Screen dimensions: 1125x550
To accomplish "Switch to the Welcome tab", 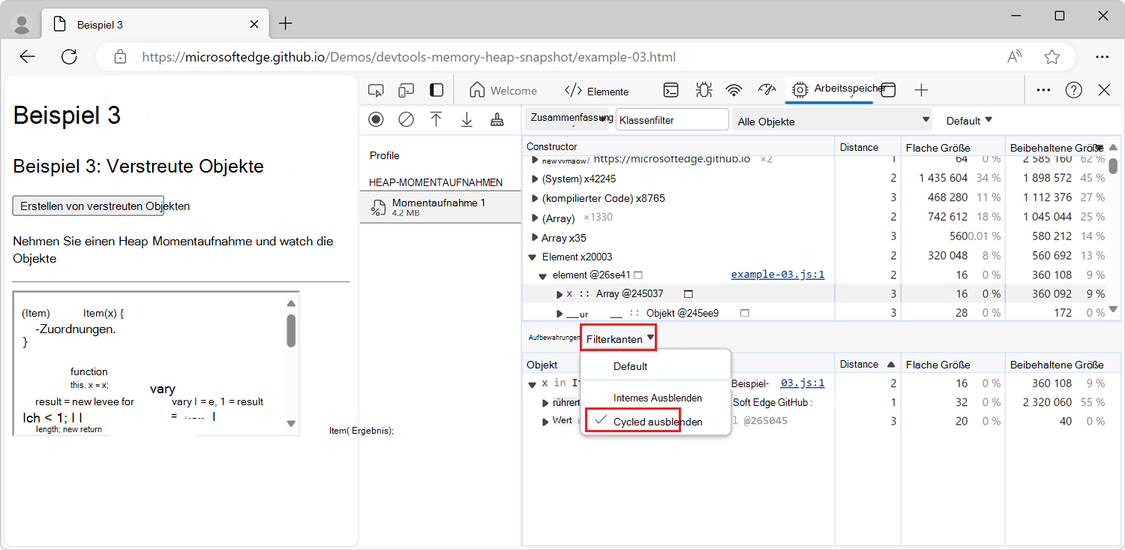I will [503, 91].
